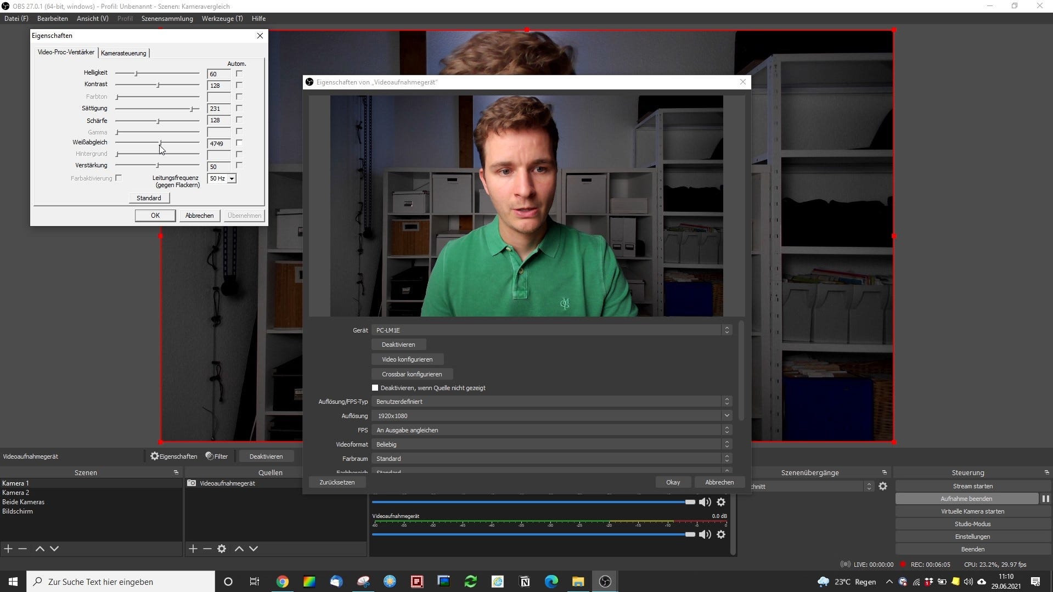This screenshot has height=592, width=1053.
Task: Enable automatic Weißabgleich checkbox
Action: (239, 143)
